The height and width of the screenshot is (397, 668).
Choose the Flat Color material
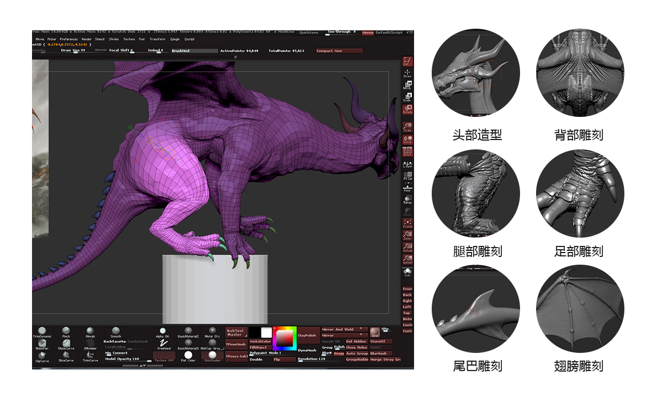click(188, 357)
